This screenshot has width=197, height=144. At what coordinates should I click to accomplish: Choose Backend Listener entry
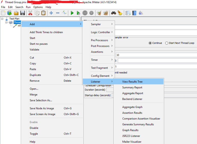(x=139, y=99)
